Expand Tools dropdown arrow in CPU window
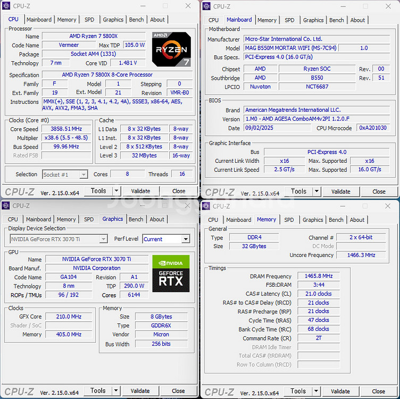This screenshot has height=399, width=400. (x=116, y=191)
